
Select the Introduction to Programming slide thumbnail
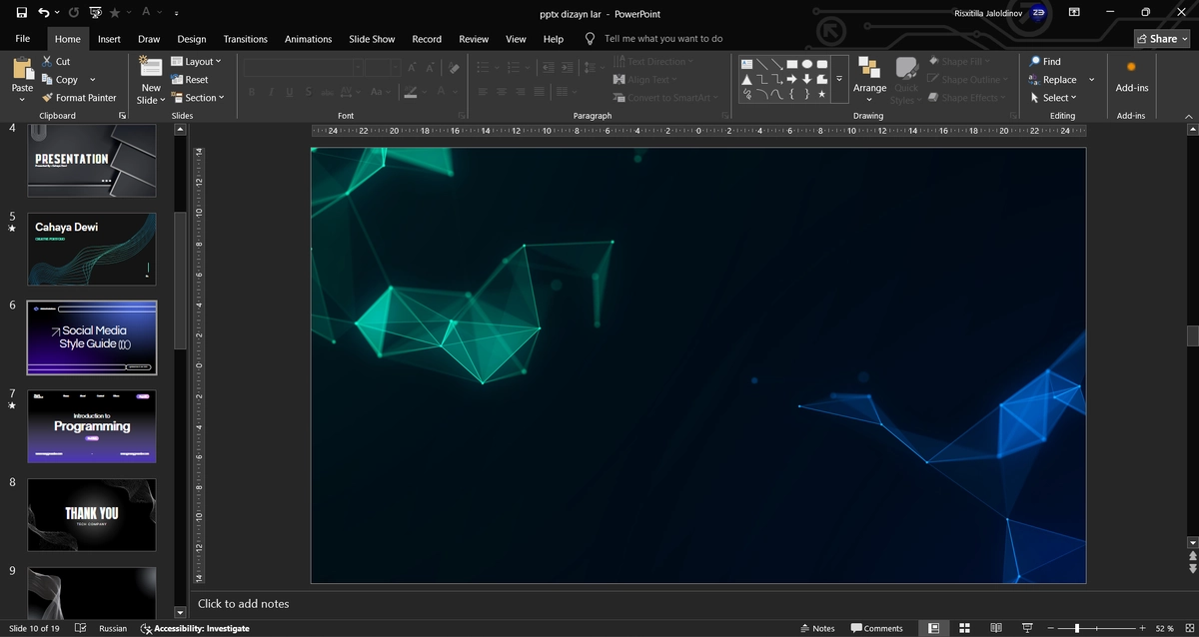(92, 426)
